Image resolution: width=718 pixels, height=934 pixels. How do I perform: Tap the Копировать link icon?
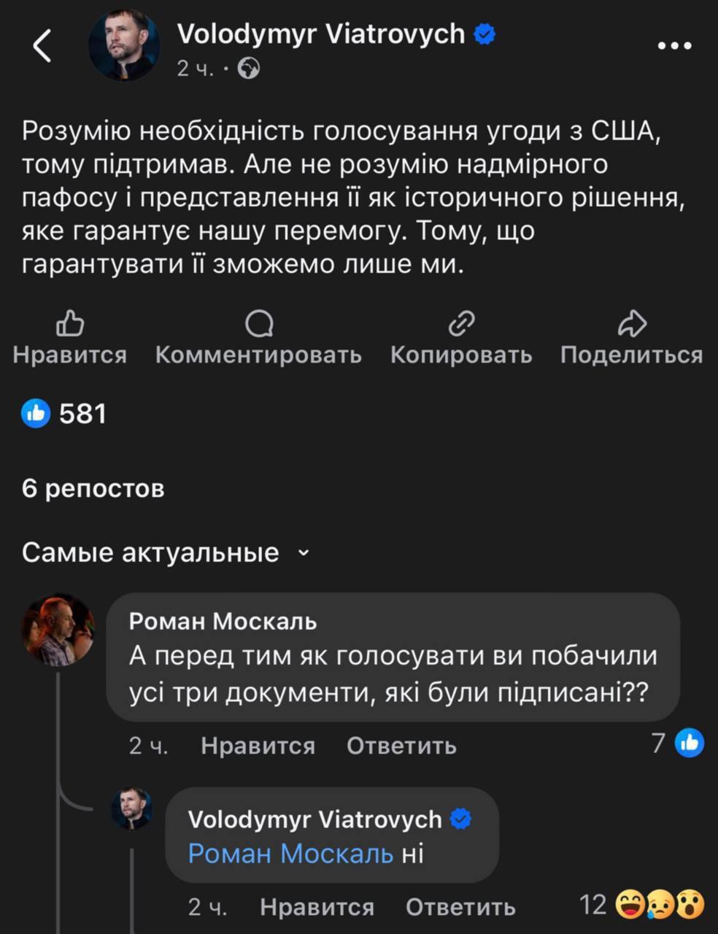pyautogui.click(x=461, y=323)
